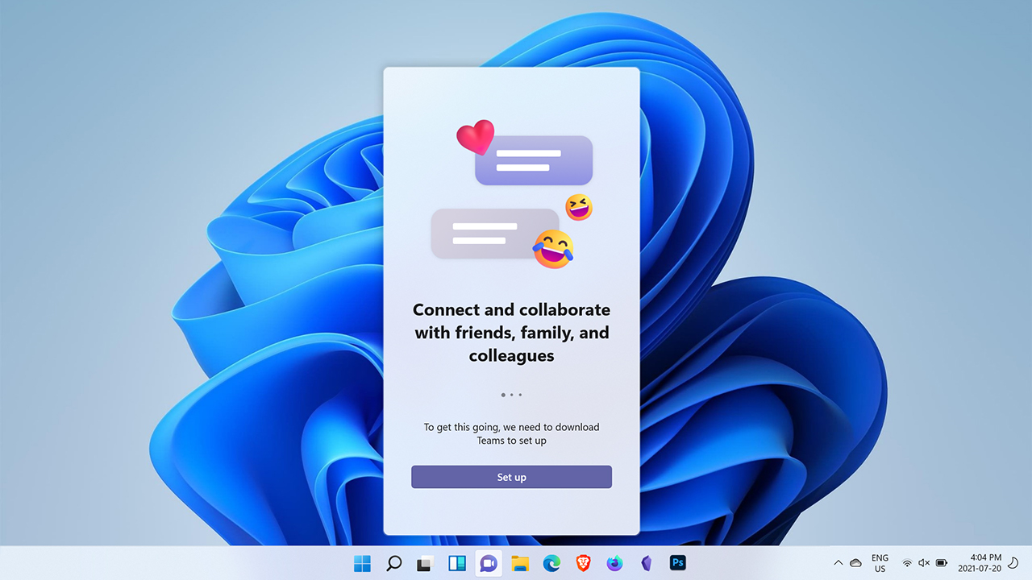Click the battery status icon
This screenshot has height=580, width=1032.
point(941,563)
